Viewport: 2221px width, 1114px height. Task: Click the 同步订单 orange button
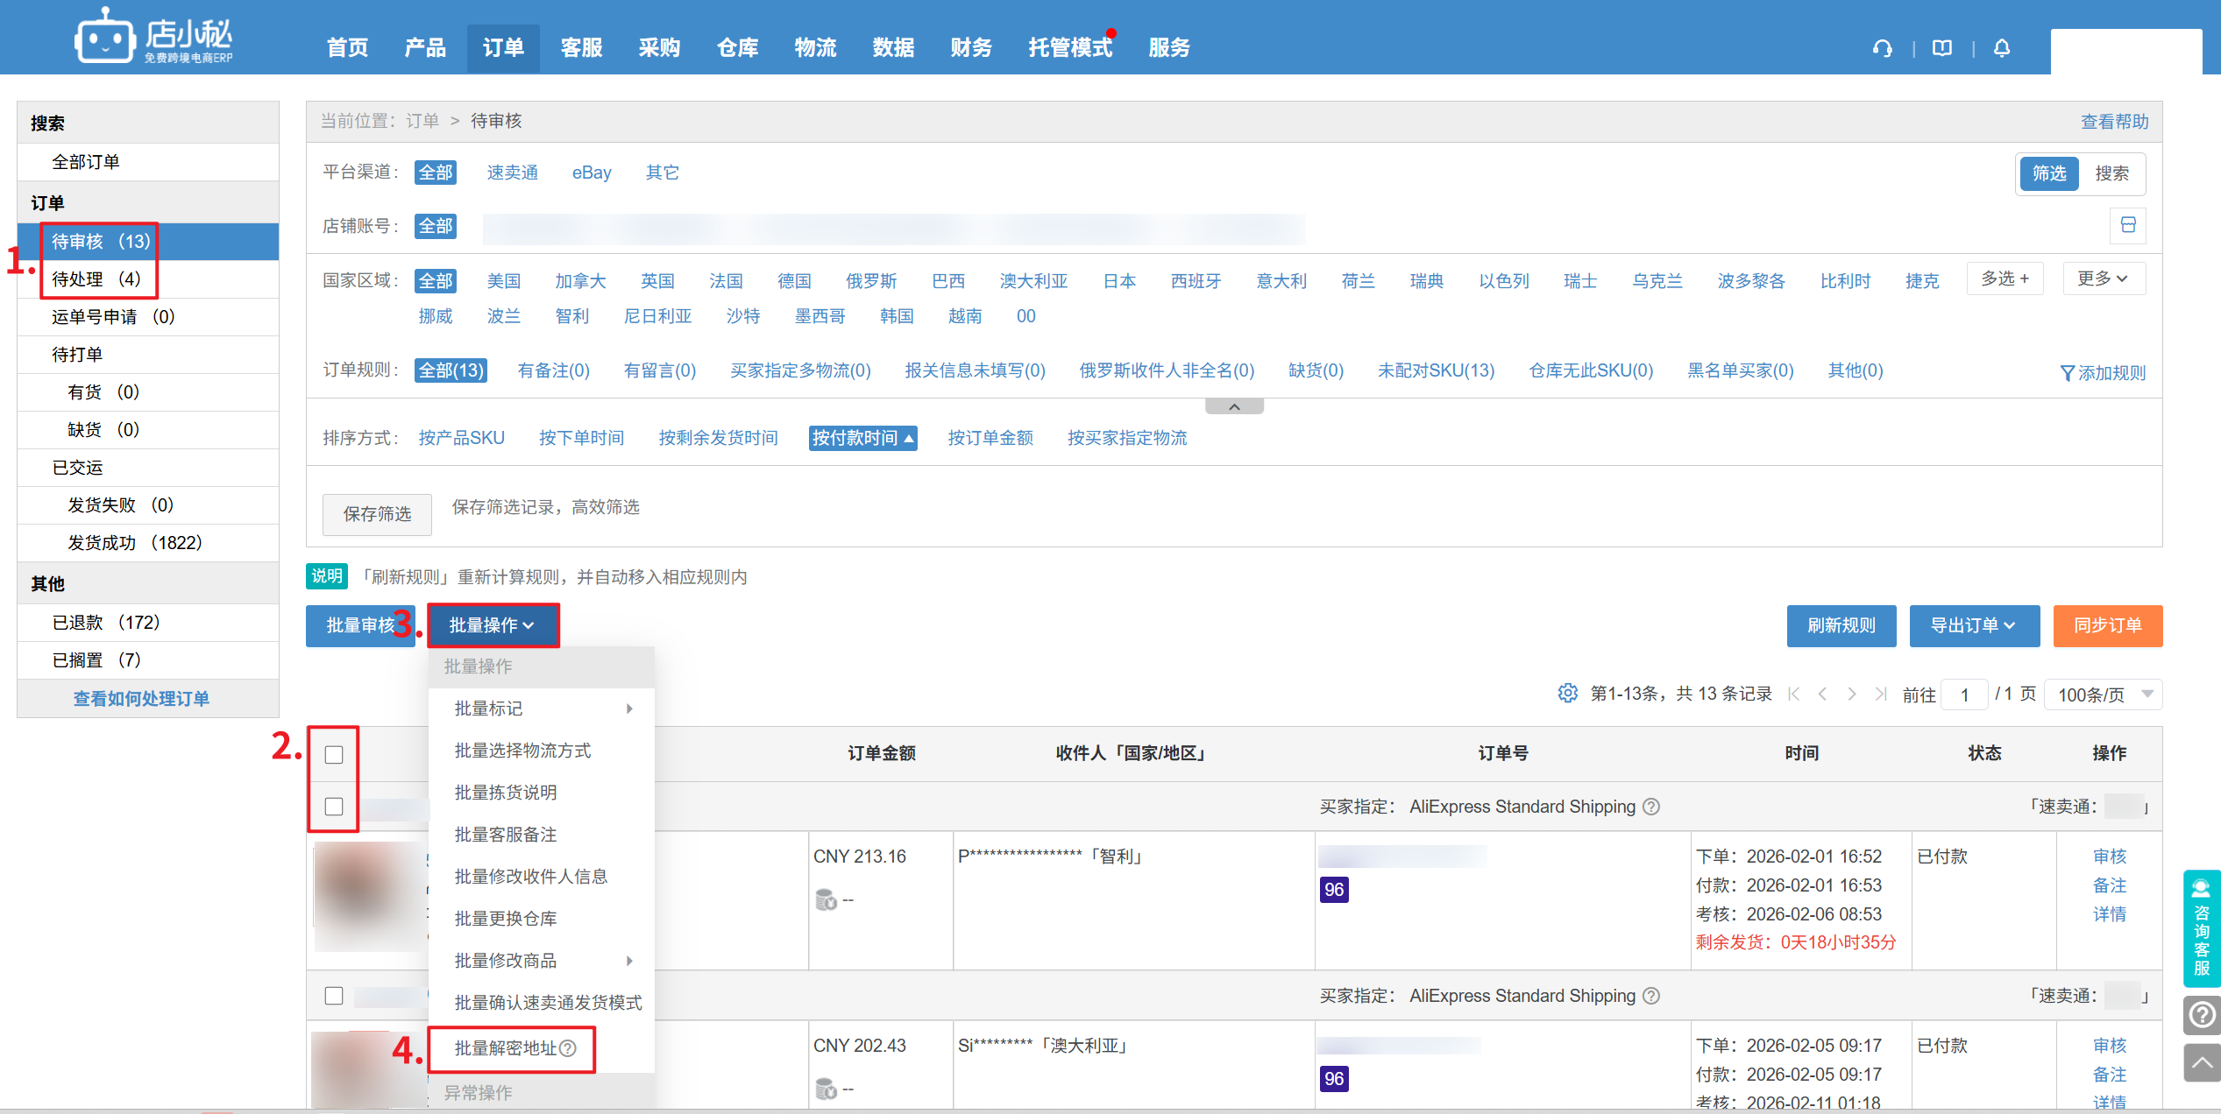(x=2107, y=625)
